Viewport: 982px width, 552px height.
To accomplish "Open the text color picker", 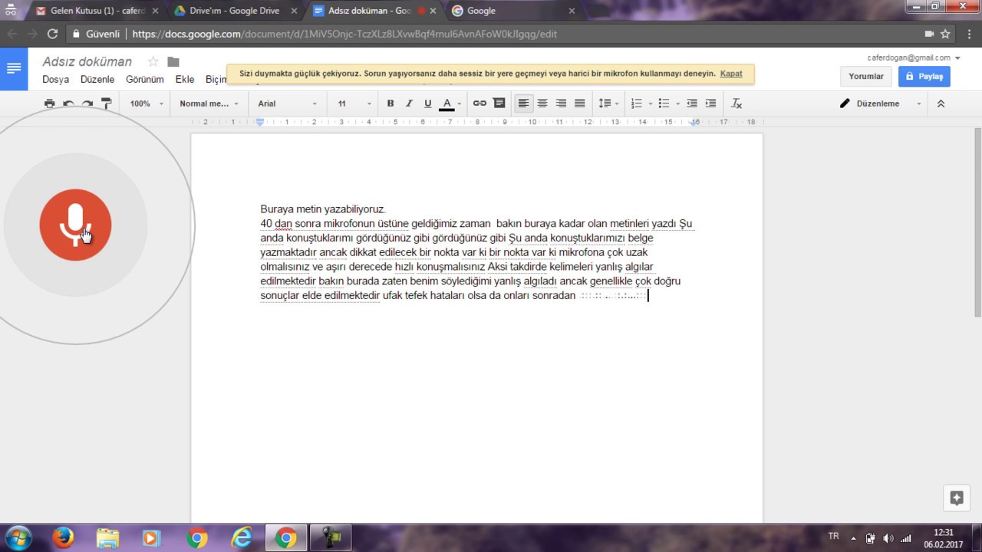I will point(447,103).
